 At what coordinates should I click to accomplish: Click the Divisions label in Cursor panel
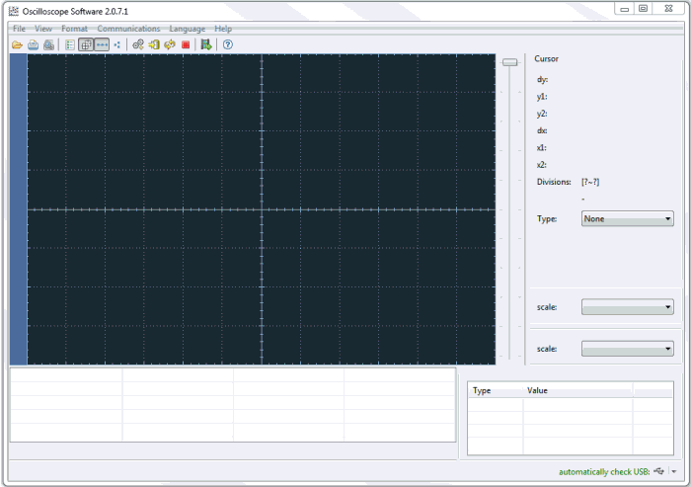click(554, 182)
